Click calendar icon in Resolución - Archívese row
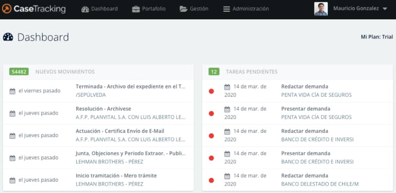 [12, 114]
